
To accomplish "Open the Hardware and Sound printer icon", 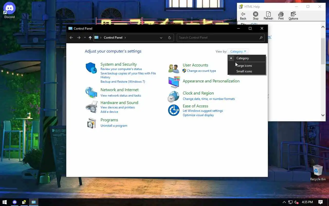I will (x=91, y=107).
